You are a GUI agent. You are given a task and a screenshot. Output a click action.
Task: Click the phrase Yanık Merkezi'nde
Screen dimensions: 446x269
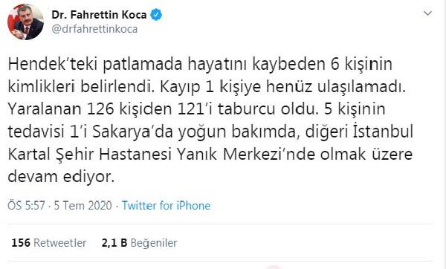[246, 155]
